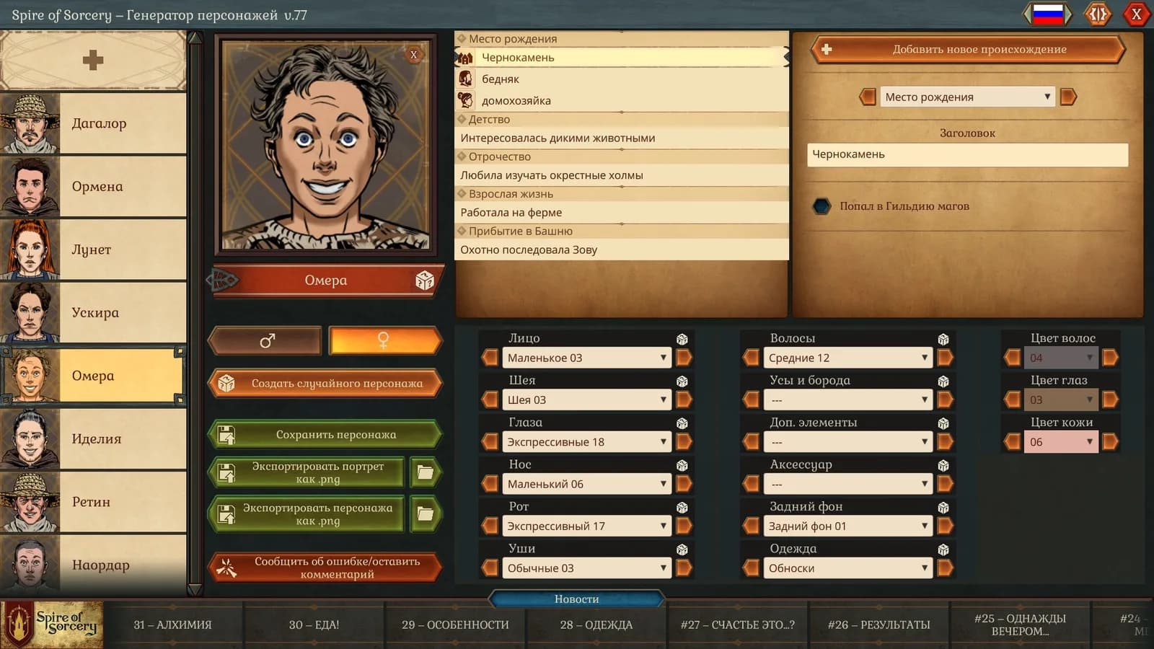Click Экспортировать портрет как .png
This screenshot has width=1154, height=649.
click(x=306, y=473)
